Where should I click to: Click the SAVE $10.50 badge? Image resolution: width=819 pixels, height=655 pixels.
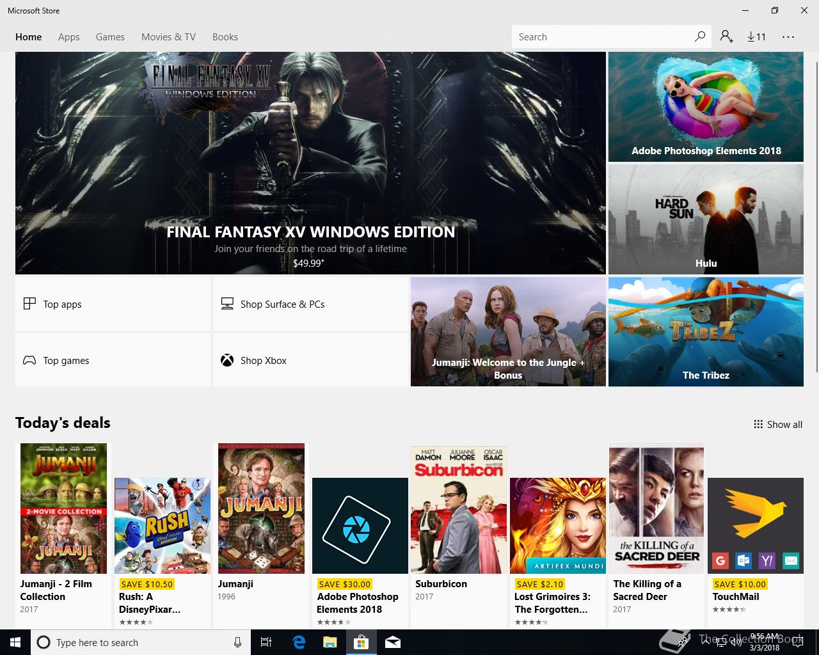[x=147, y=584]
